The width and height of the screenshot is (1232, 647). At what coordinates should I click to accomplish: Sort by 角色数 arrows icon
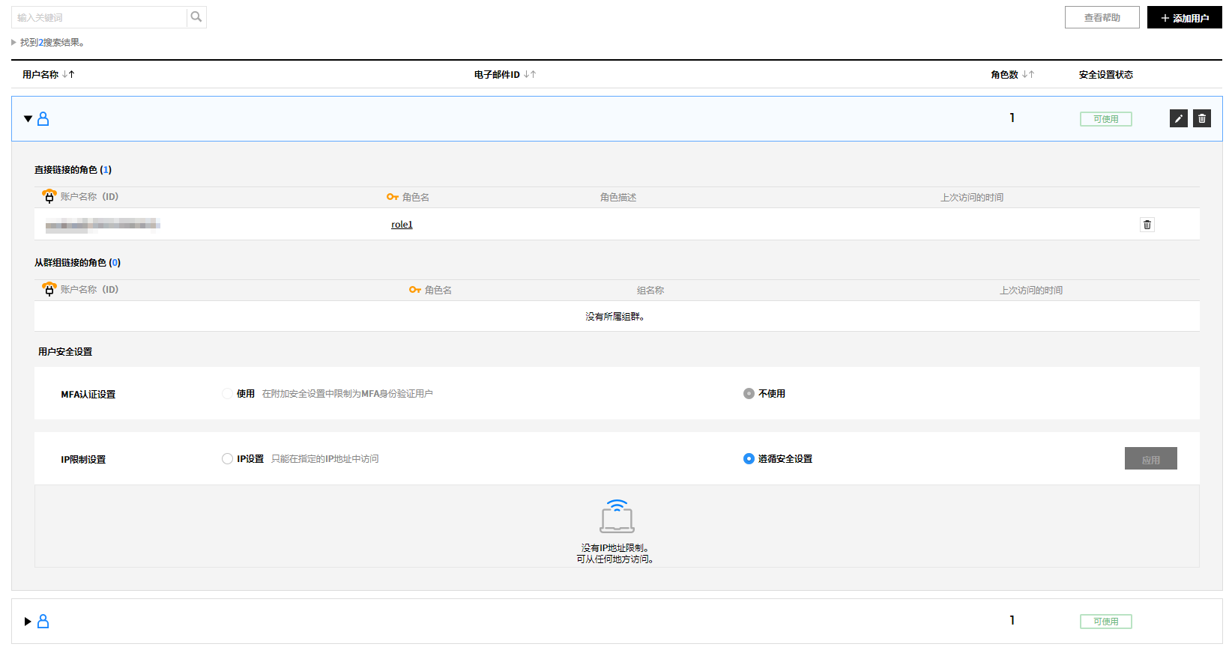pyautogui.click(x=1028, y=75)
